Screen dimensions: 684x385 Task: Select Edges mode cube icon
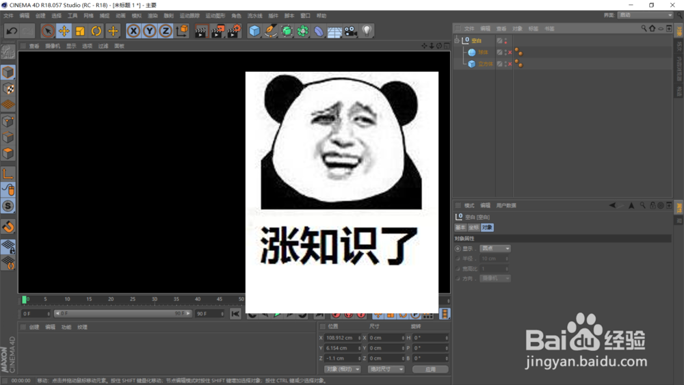8,137
